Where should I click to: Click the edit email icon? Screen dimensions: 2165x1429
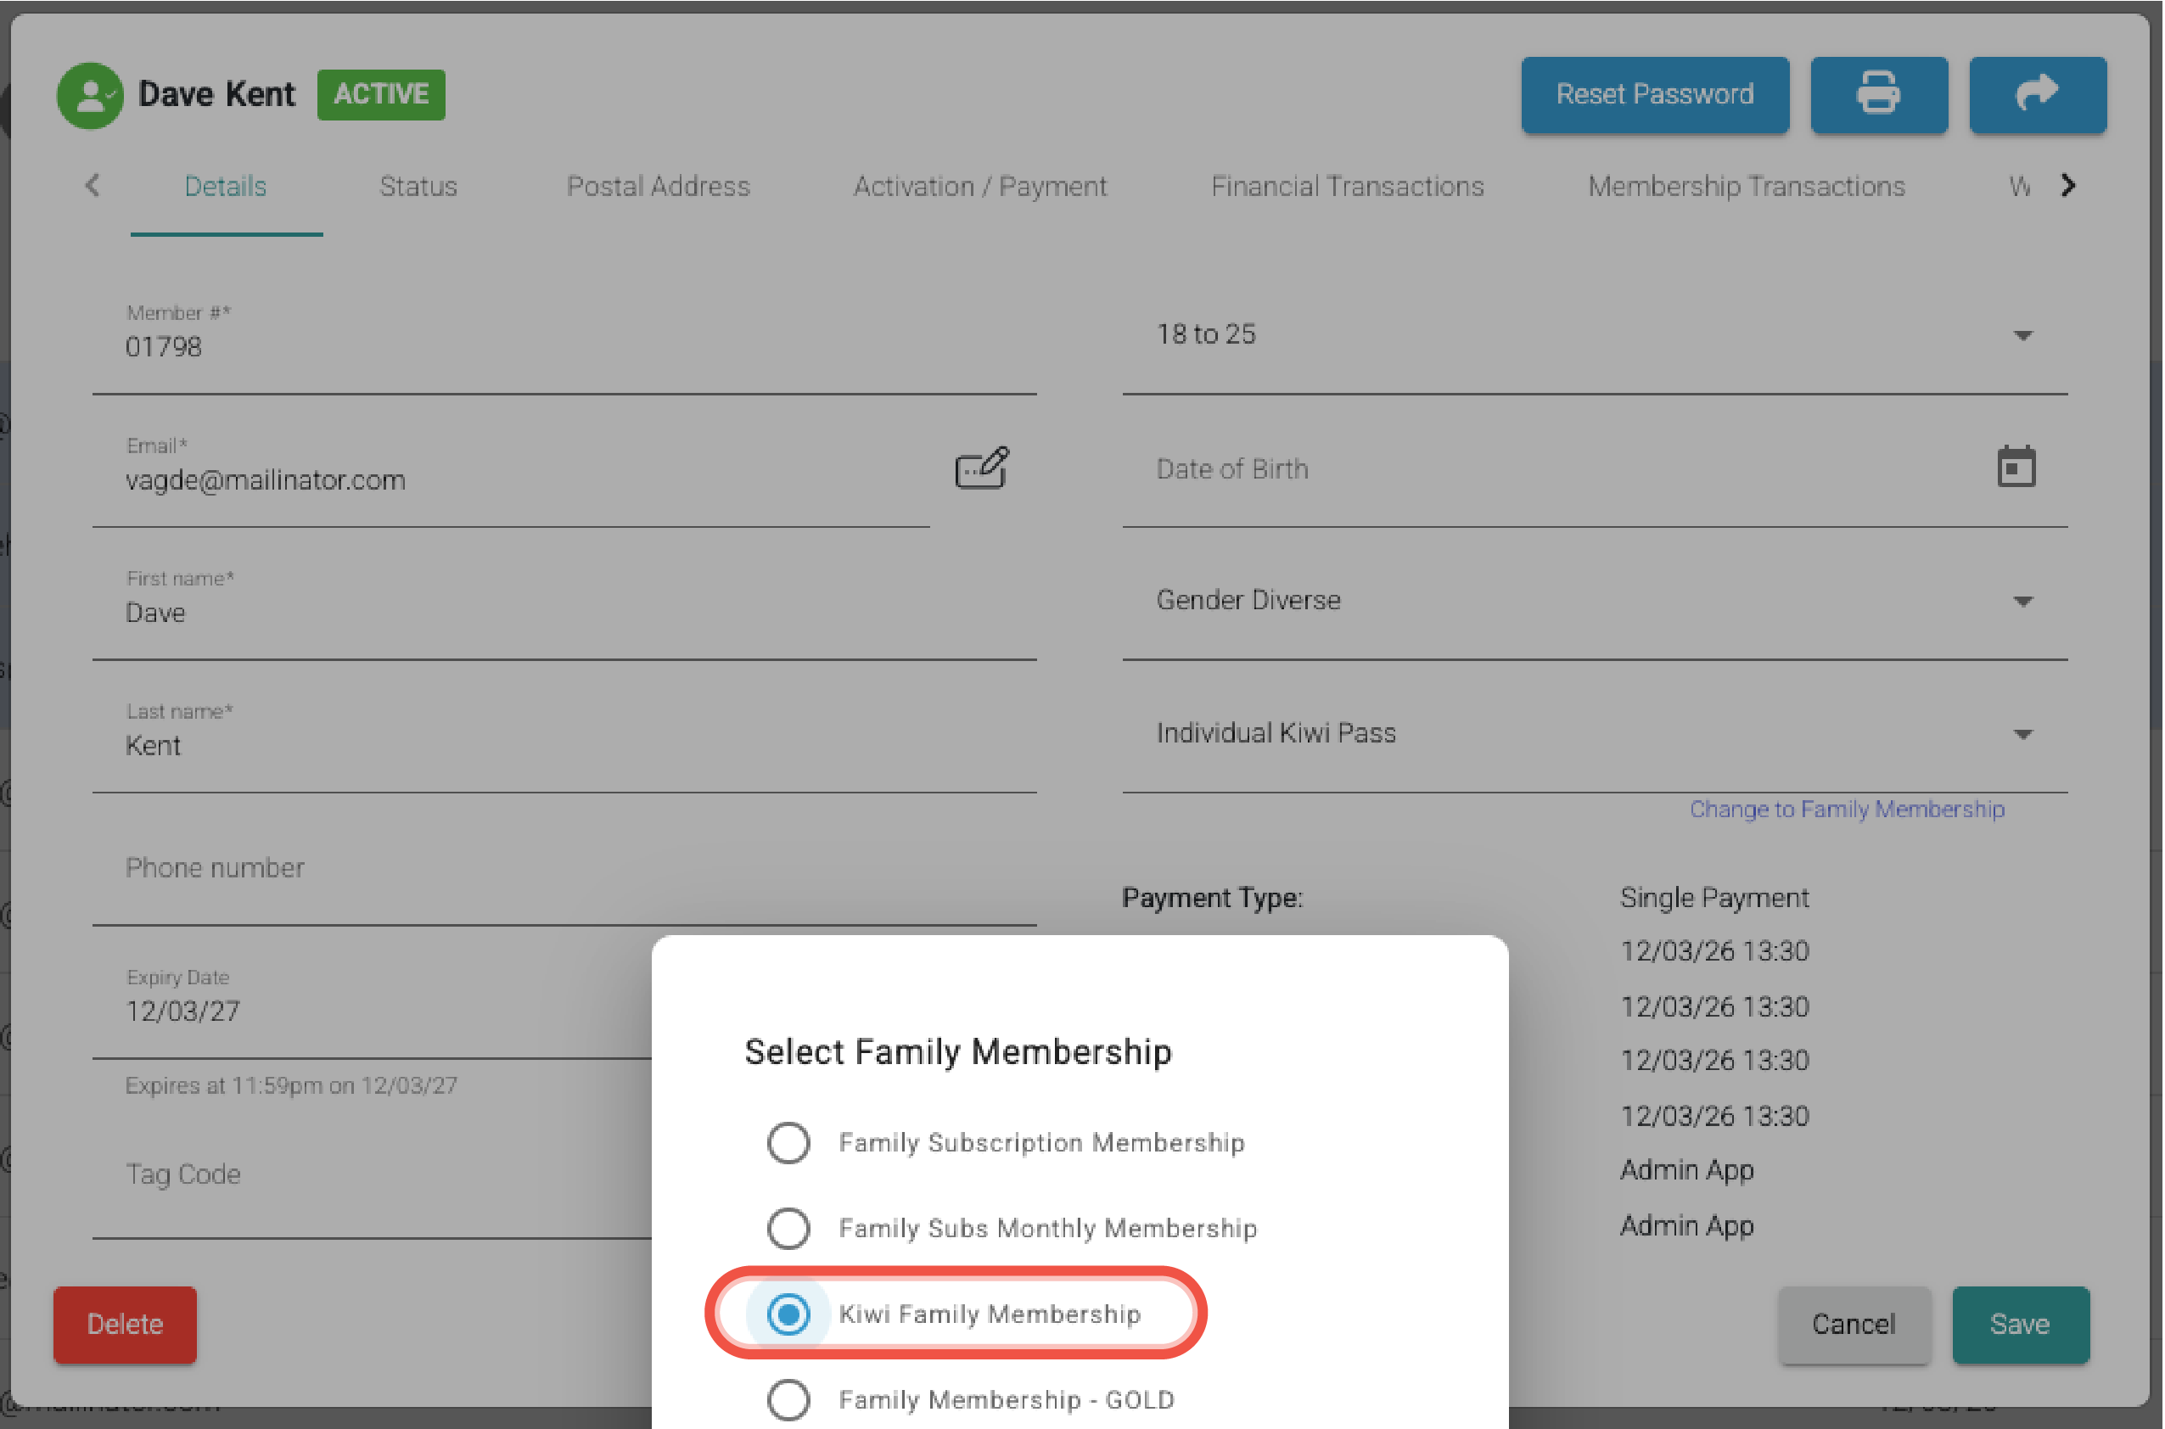981,468
